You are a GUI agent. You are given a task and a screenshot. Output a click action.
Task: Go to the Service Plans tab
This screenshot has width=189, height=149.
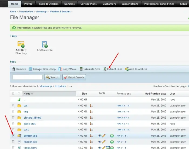pos(89,4)
